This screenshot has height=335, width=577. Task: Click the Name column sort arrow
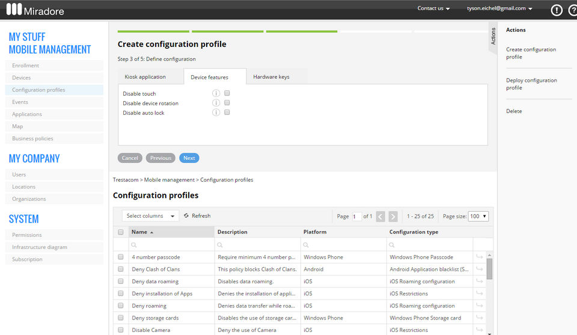[x=151, y=232]
